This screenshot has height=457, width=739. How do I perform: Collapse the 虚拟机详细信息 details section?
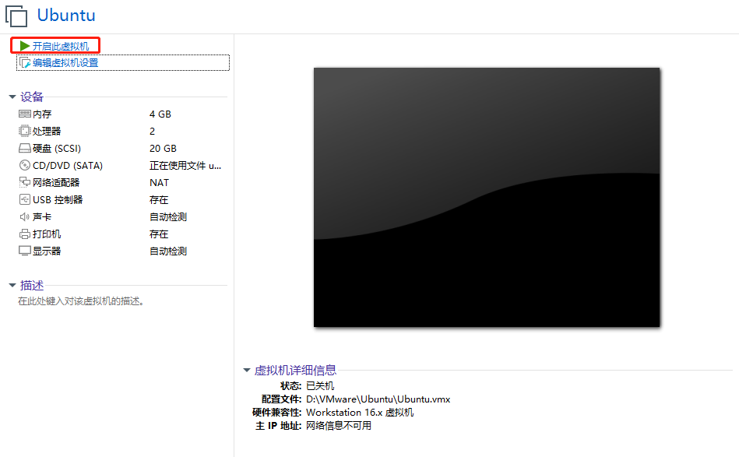247,371
